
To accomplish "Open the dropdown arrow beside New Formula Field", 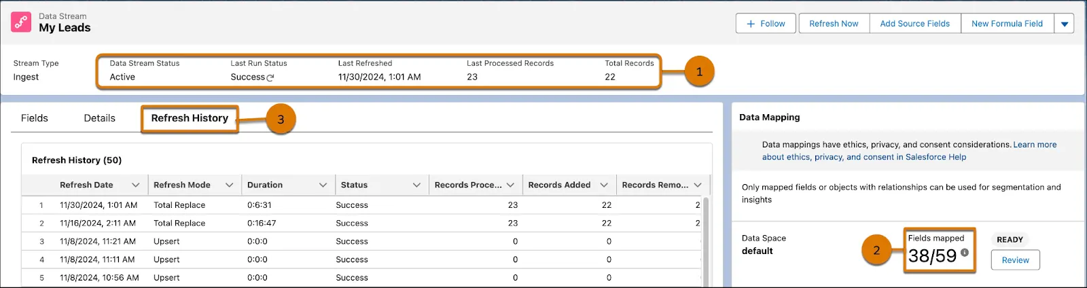I will coord(1065,24).
